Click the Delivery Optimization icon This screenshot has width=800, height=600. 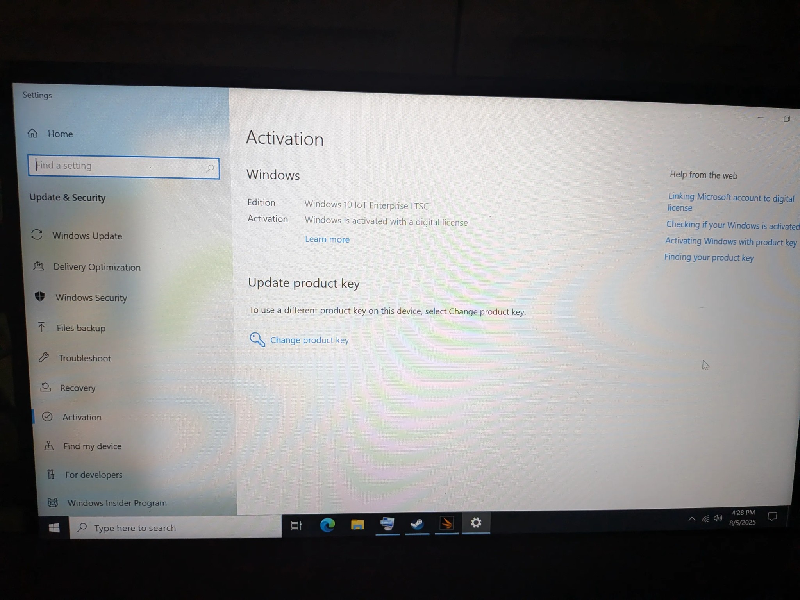[39, 266]
